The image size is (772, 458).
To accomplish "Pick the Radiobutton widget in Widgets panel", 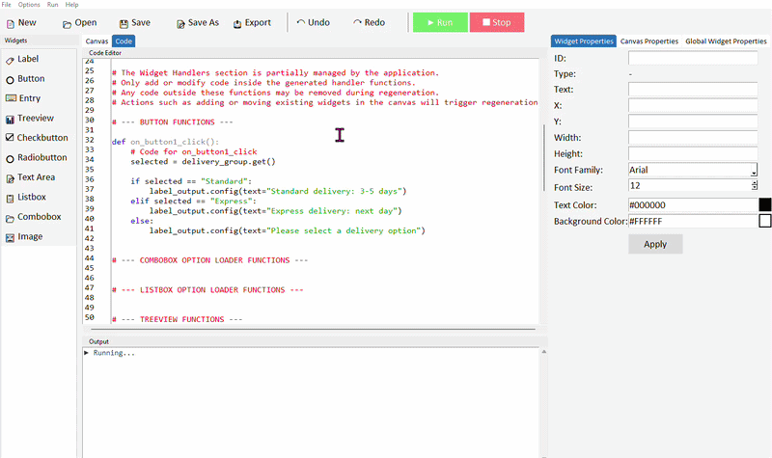I will tap(10, 158).
